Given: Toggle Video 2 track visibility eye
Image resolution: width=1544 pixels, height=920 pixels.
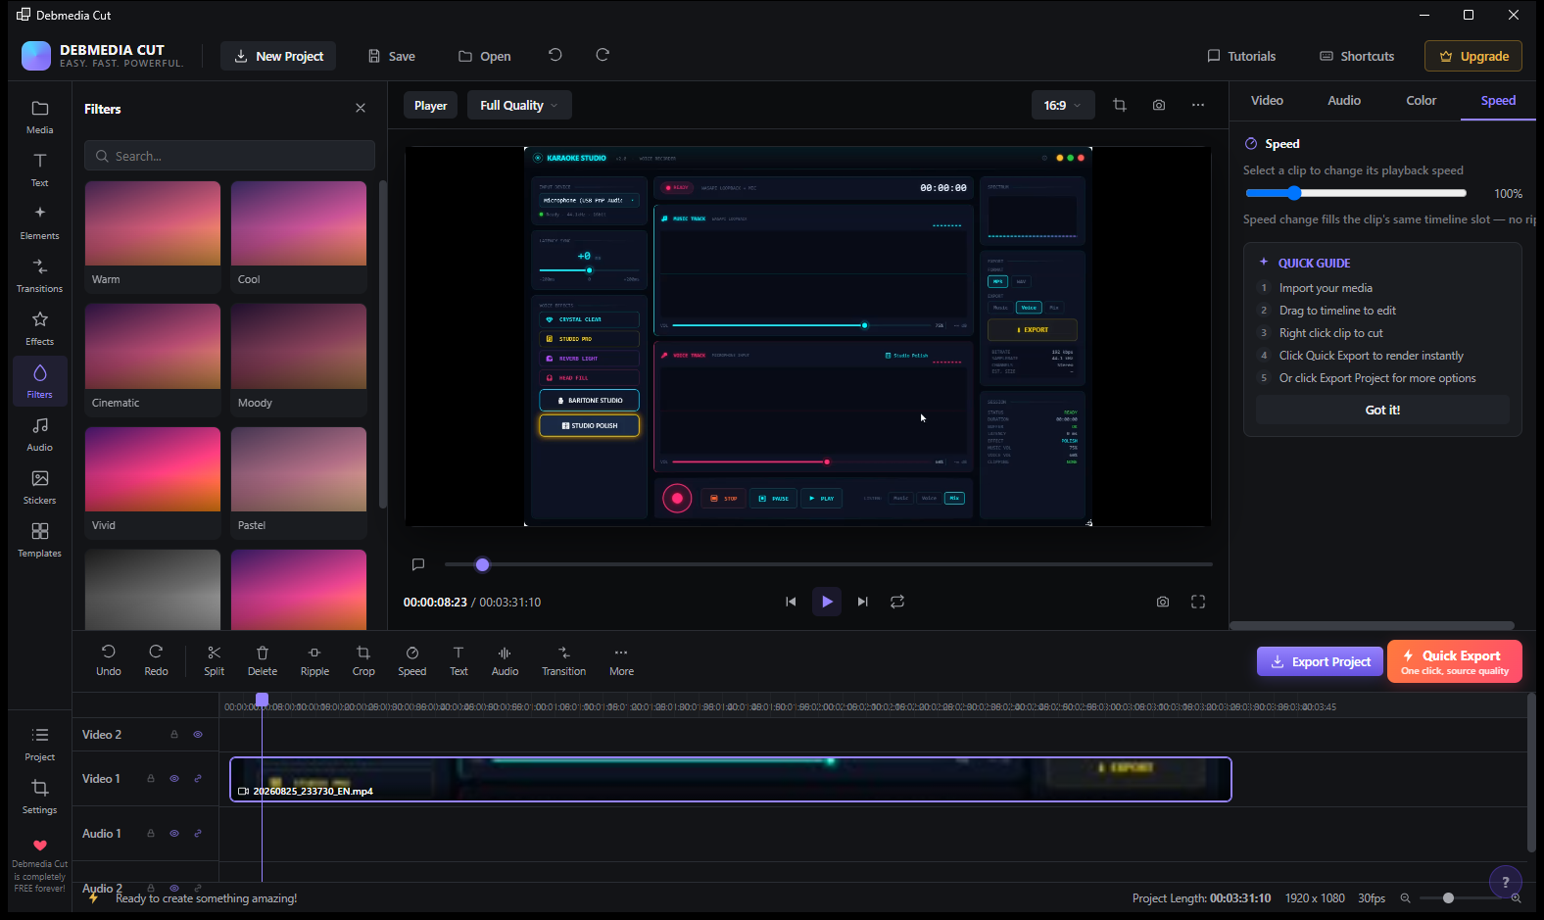Looking at the screenshot, I should [x=198, y=734].
